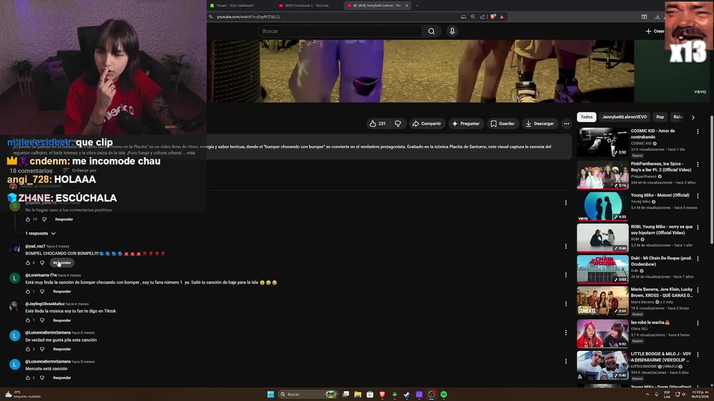Open options menu for JeylingOlivasMuñoz comment

[566, 304]
